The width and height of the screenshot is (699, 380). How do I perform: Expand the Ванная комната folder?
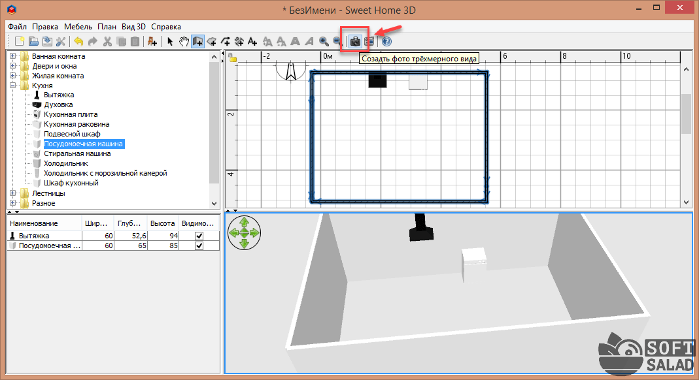click(12, 56)
